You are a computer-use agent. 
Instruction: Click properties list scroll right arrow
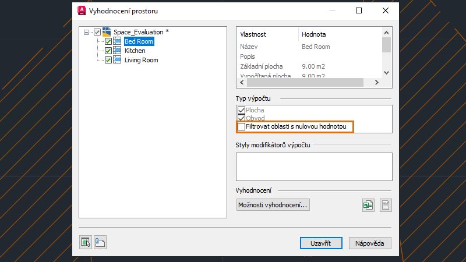tap(376, 82)
